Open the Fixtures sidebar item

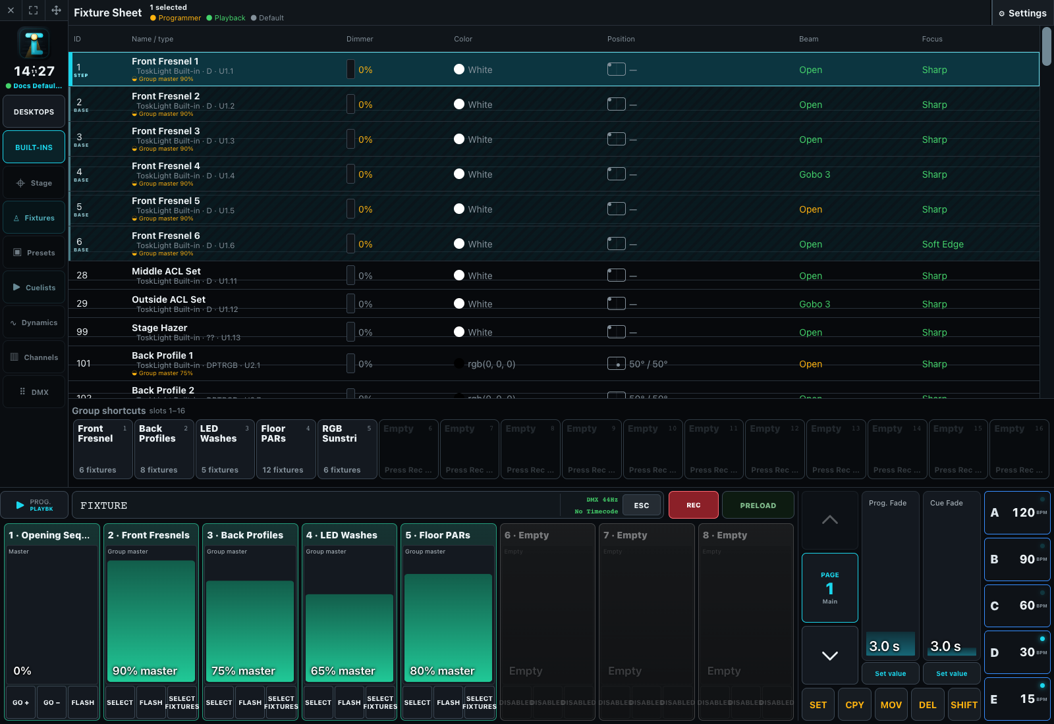click(x=34, y=218)
